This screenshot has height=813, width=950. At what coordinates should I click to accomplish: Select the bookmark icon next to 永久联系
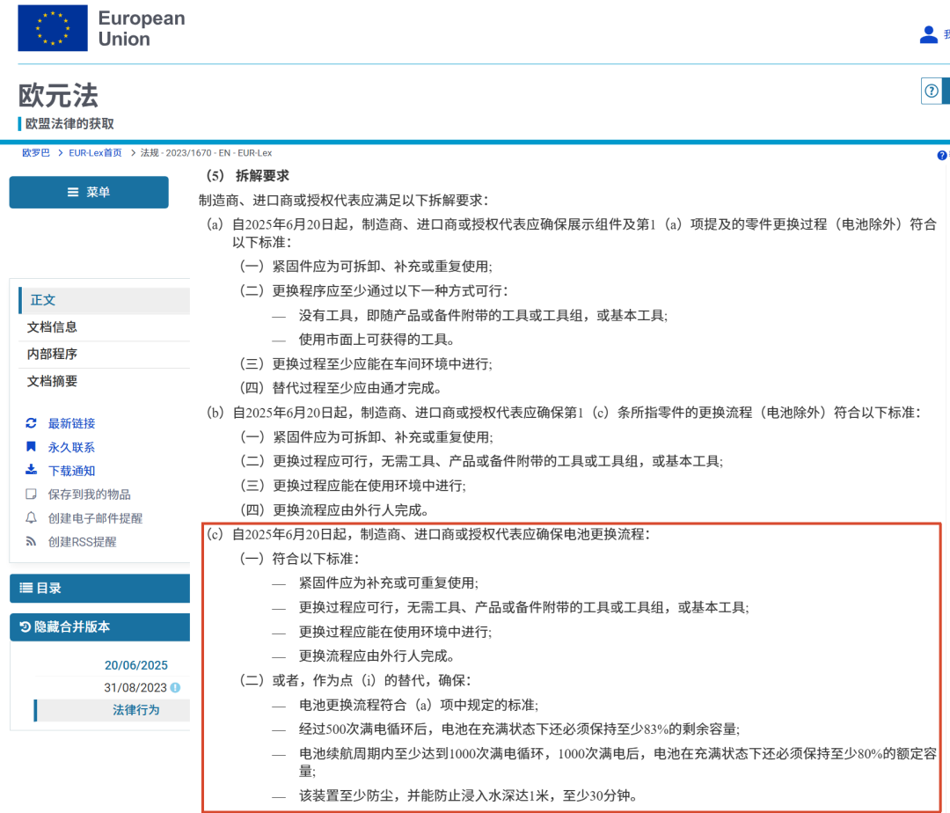29,447
